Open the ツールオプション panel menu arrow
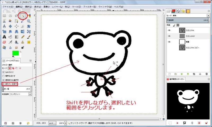The image size is (212, 127). tap(30, 61)
